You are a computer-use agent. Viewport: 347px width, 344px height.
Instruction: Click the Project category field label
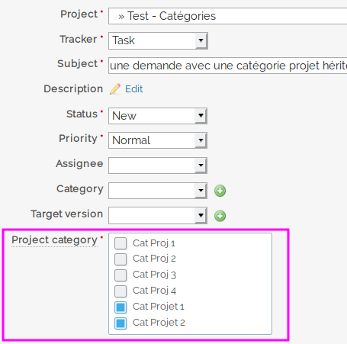pyautogui.click(x=54, y=240)
